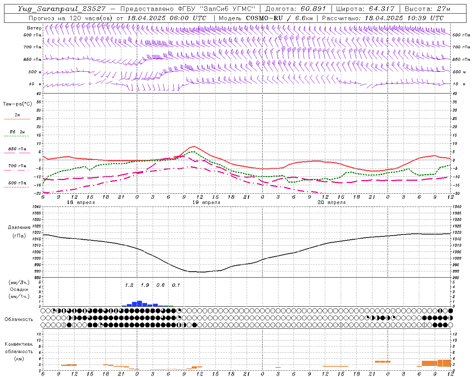Image resolution: width=472 pixels, height=377 pixels.
Task: Click the '20 апреля' date label
Action: coord(332,202)
